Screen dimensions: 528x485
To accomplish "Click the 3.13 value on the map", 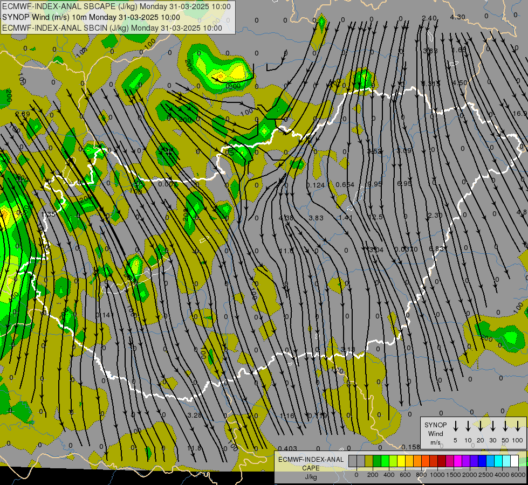I will click(x=348, y=349).
